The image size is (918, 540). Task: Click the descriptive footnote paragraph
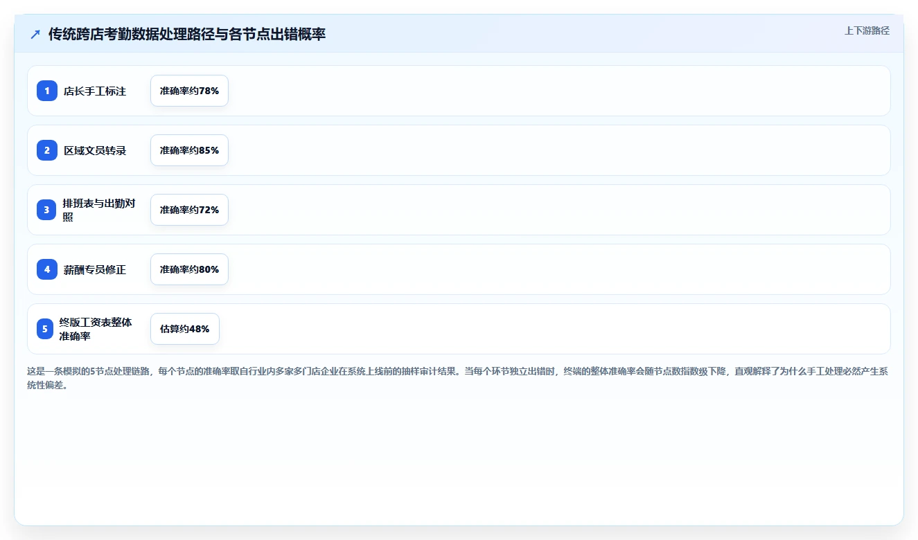[x=458, y=378]
